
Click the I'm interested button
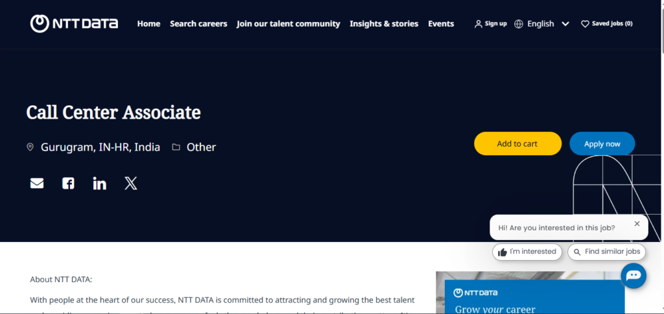tap(527, 252)
